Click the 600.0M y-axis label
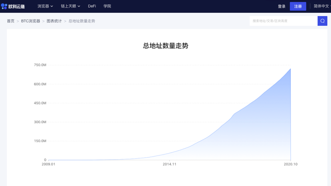This screenshot has height=186, width=331. (x=40, y=84)
